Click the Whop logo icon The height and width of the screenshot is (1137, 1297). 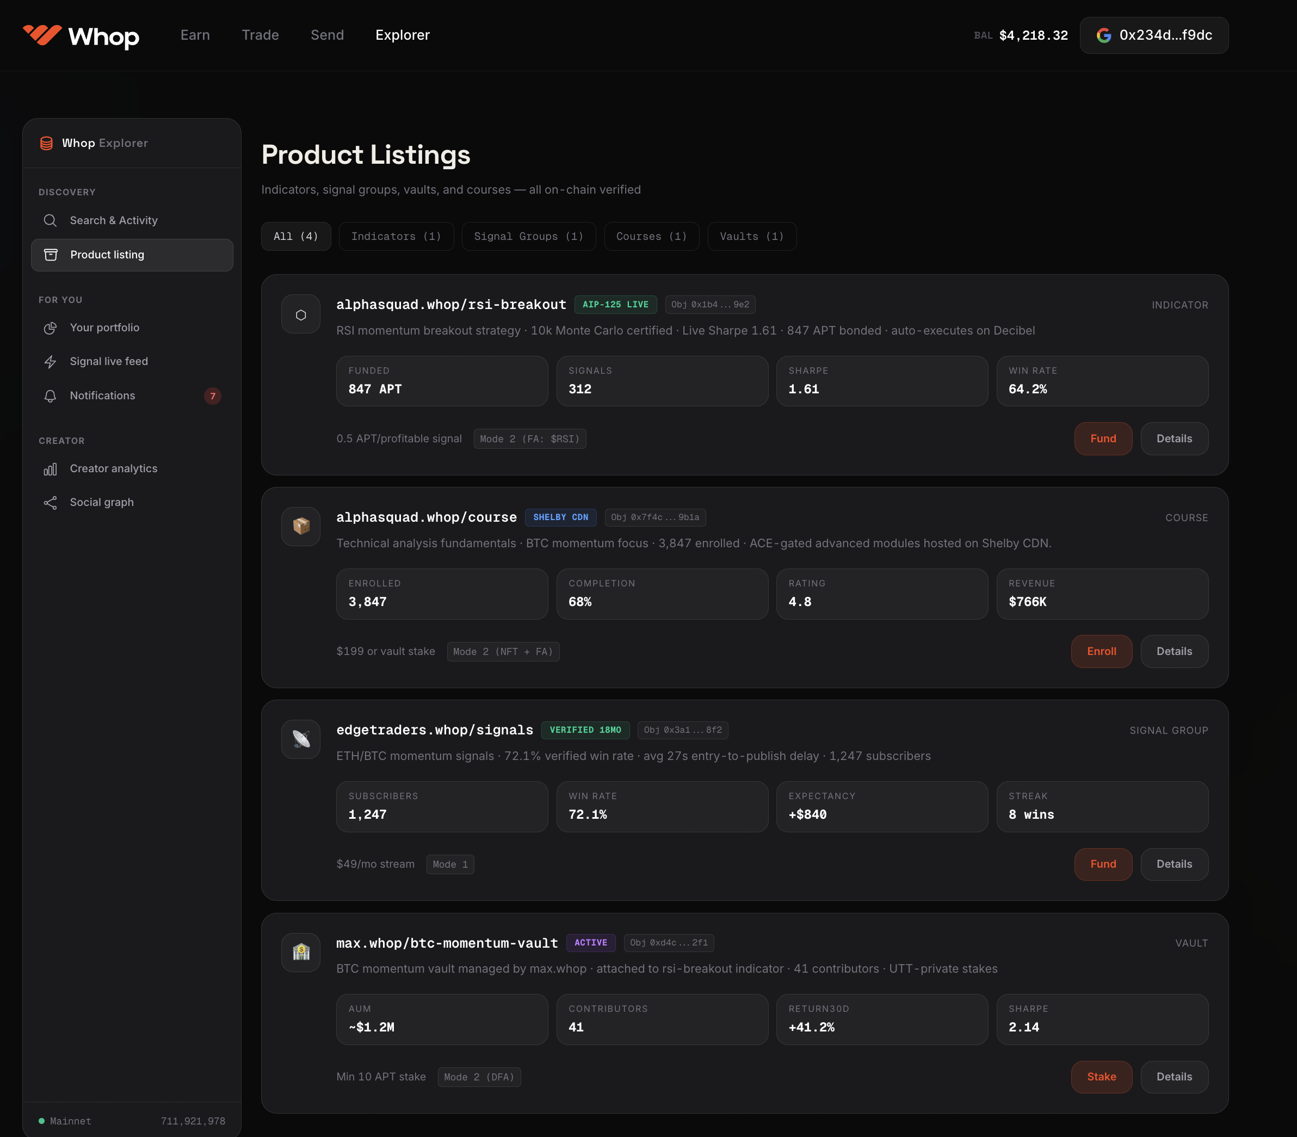[42, 35]
